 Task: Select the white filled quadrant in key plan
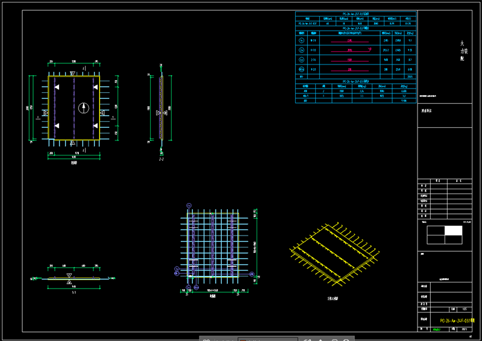point(454,231)
